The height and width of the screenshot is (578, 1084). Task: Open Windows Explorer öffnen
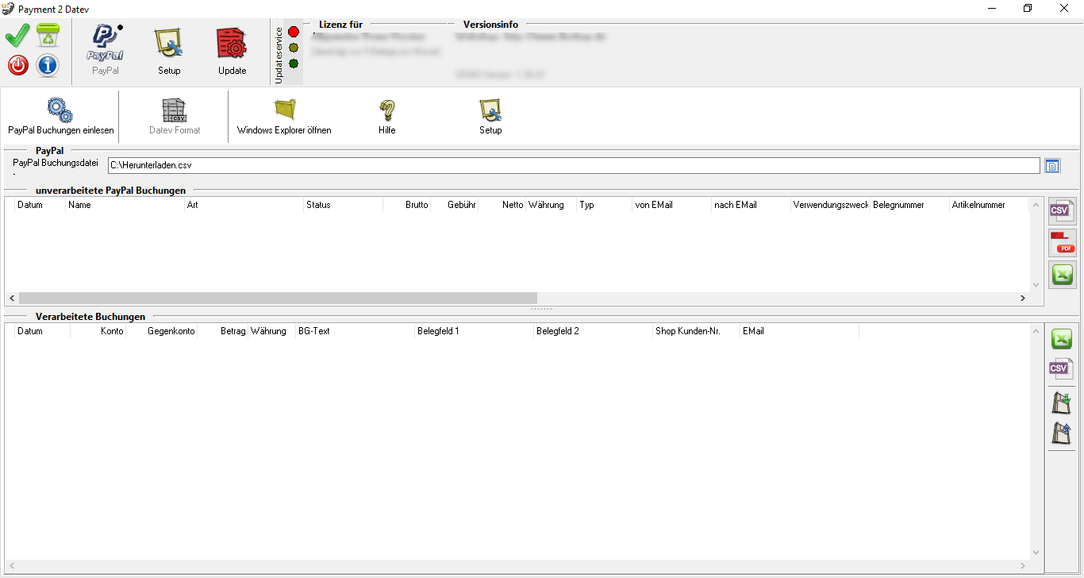pos(284,117)
